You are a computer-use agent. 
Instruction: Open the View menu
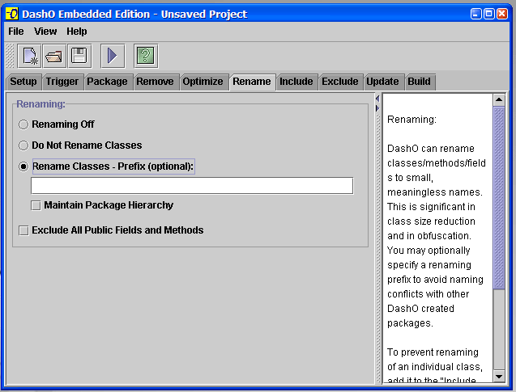click(45, 32)
